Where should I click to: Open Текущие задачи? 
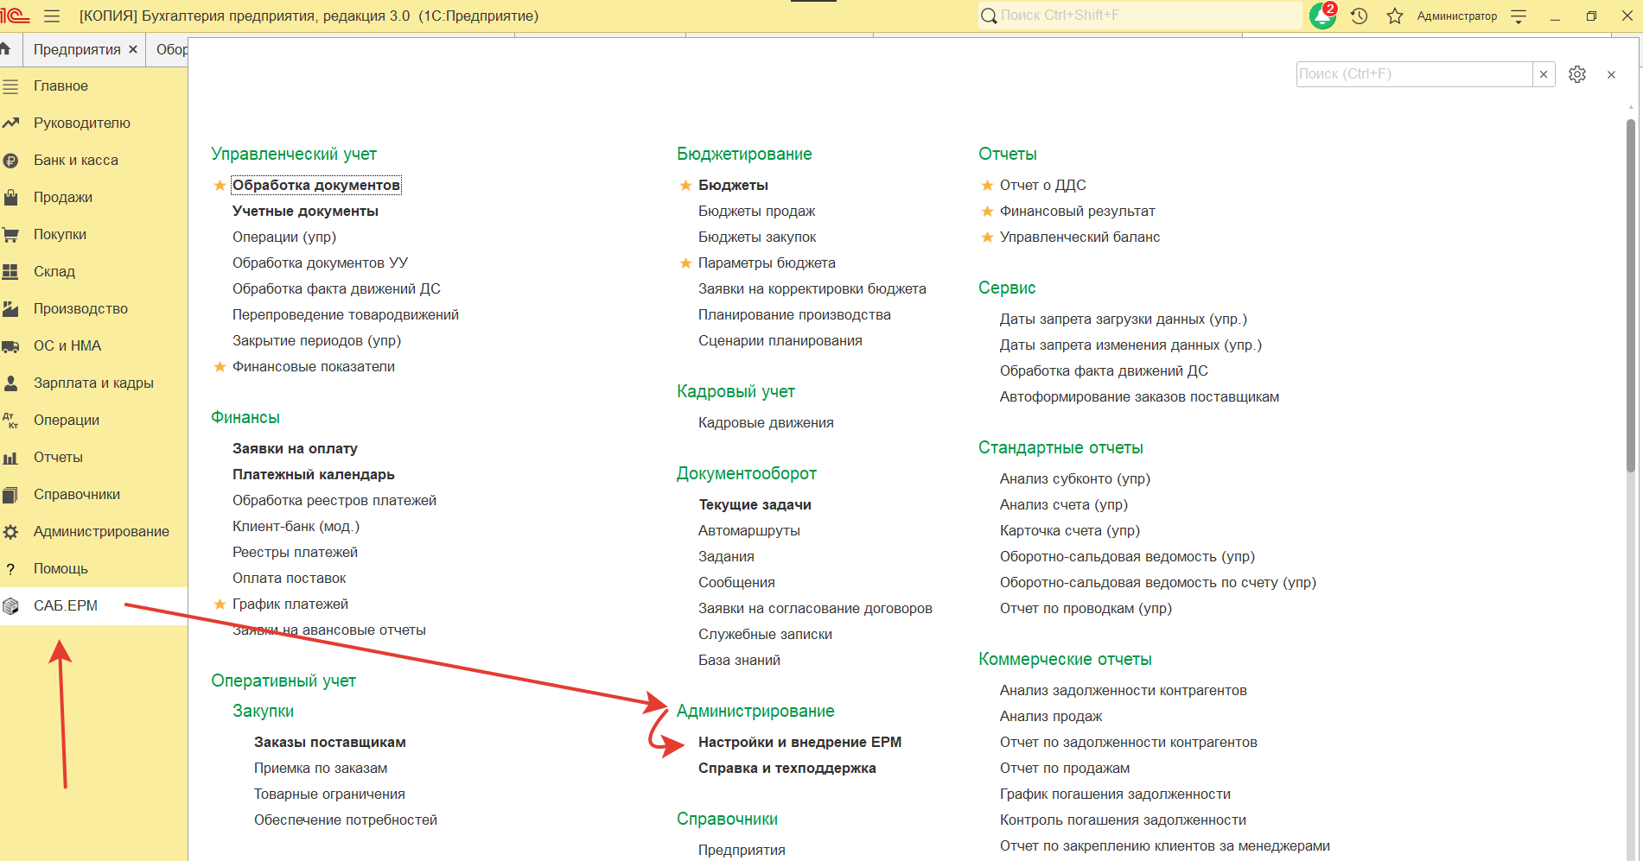click(x=755, y=505)
